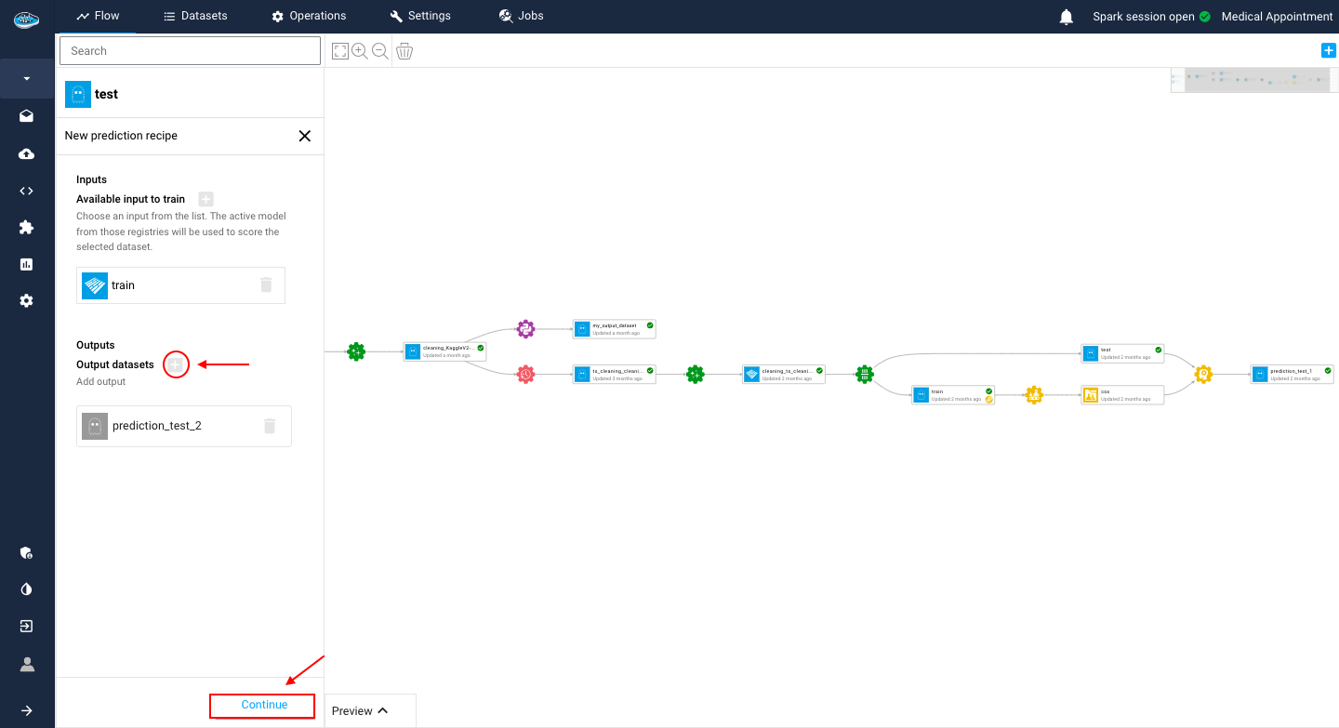Open notifications bell
The height and width of the screenshot is (728, 1339).
point(1067,17)
